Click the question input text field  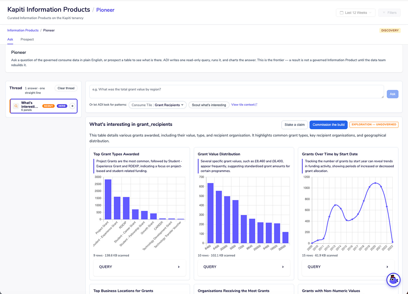237,92
